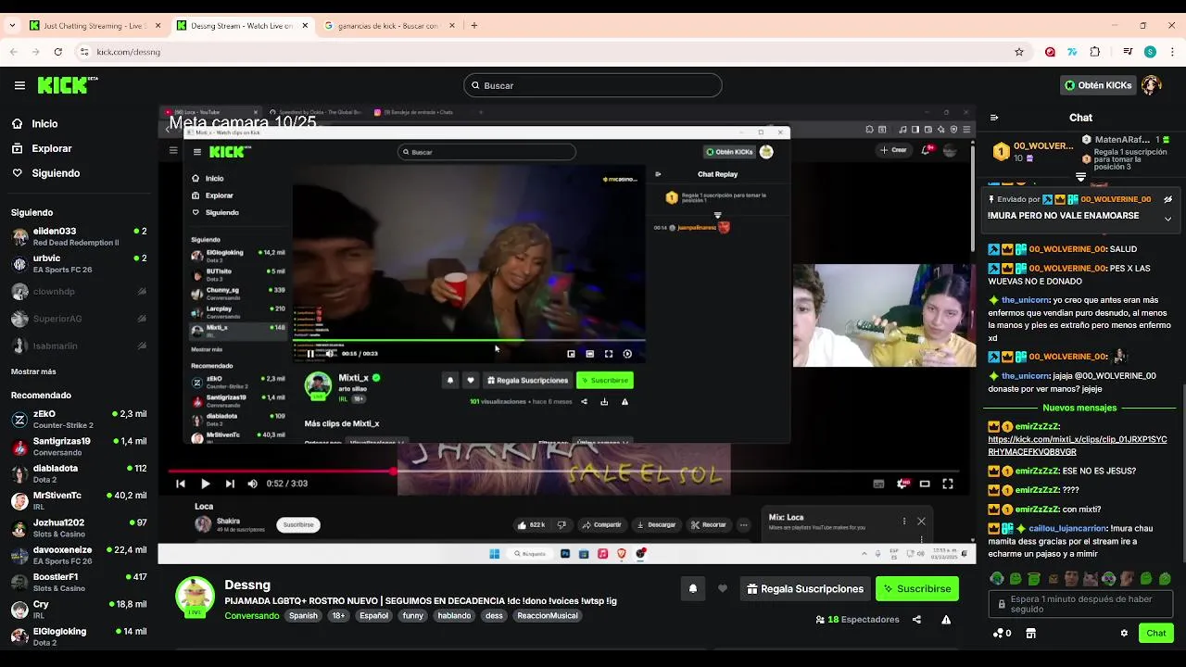Expand the gift leaderboard handle
Screen dimensions: 1186x667
pos(1080,177)
